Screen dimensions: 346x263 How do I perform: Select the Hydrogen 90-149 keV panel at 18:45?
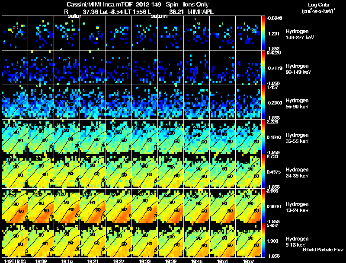[197, 68]
